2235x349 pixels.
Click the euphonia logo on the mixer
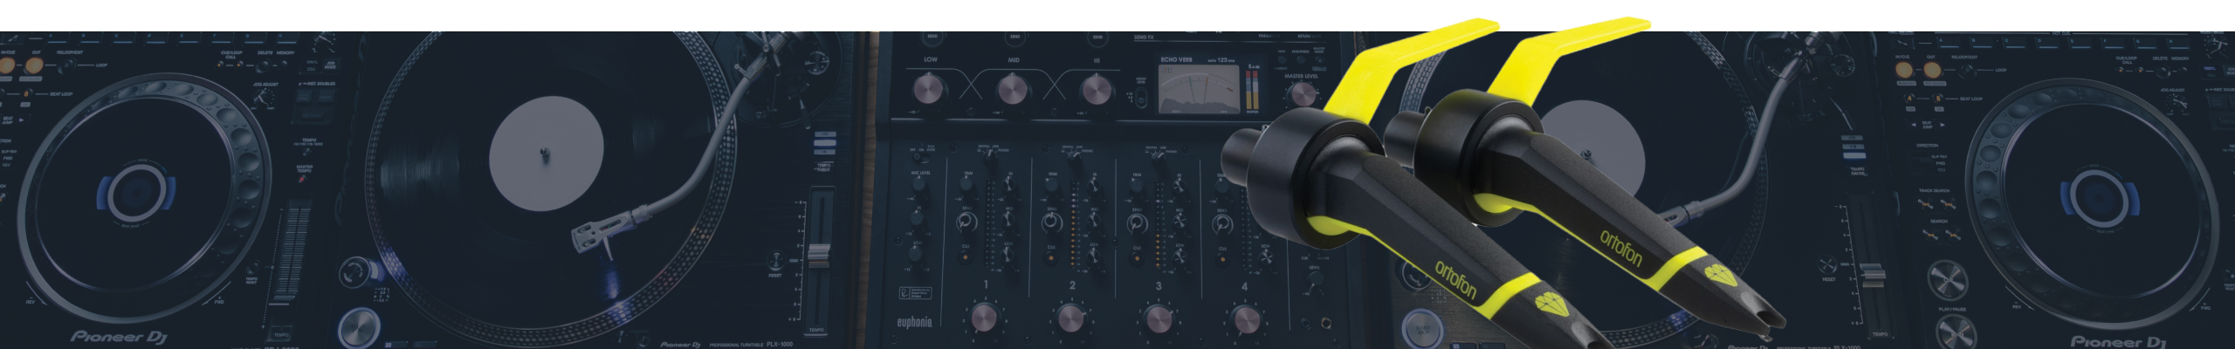pyautogui.click(x=914, y=323)
